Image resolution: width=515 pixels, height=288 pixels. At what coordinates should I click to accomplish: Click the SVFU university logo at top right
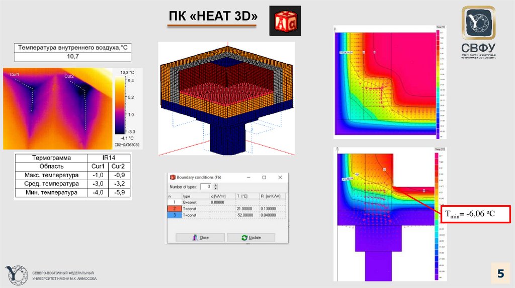click(478, 32)
